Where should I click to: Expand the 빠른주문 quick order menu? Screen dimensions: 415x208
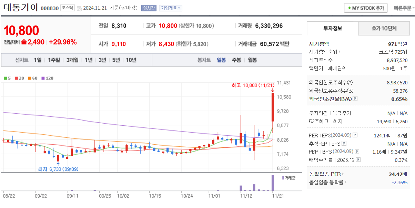404,8
